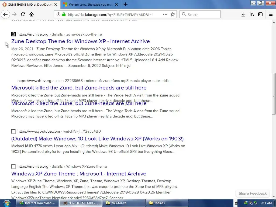Open 'Make Windows 10 Look Like Windows XP' result

(x=97, y=139)
